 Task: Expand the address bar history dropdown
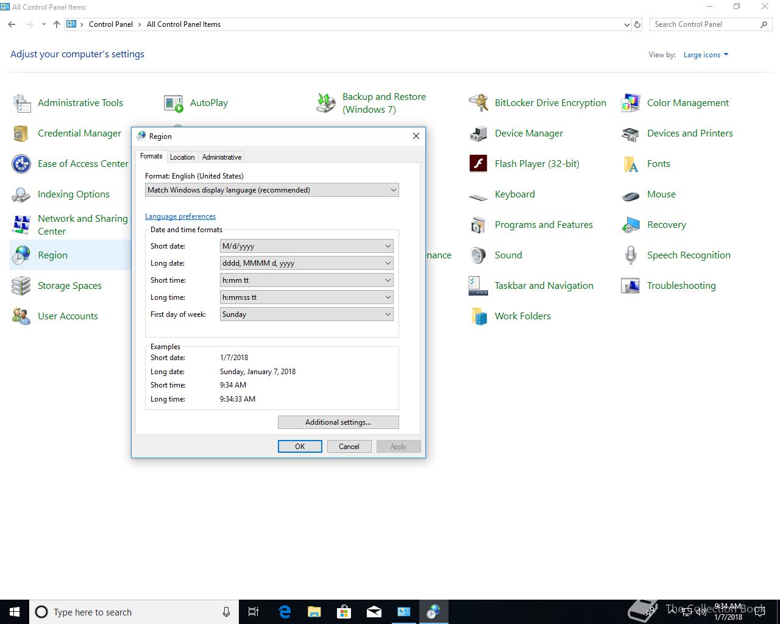tap(627, 25)
